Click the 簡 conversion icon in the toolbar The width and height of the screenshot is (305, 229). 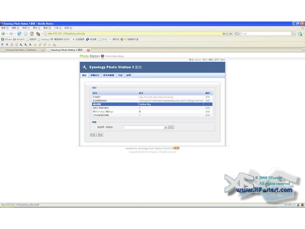pos(7,45)
